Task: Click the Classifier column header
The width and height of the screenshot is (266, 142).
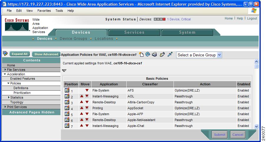Action: pyautogui.click(x=150, y=84)
